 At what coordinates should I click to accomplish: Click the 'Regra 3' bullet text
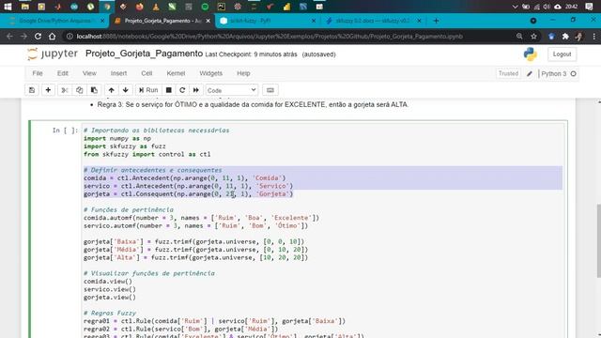(253, 104)
